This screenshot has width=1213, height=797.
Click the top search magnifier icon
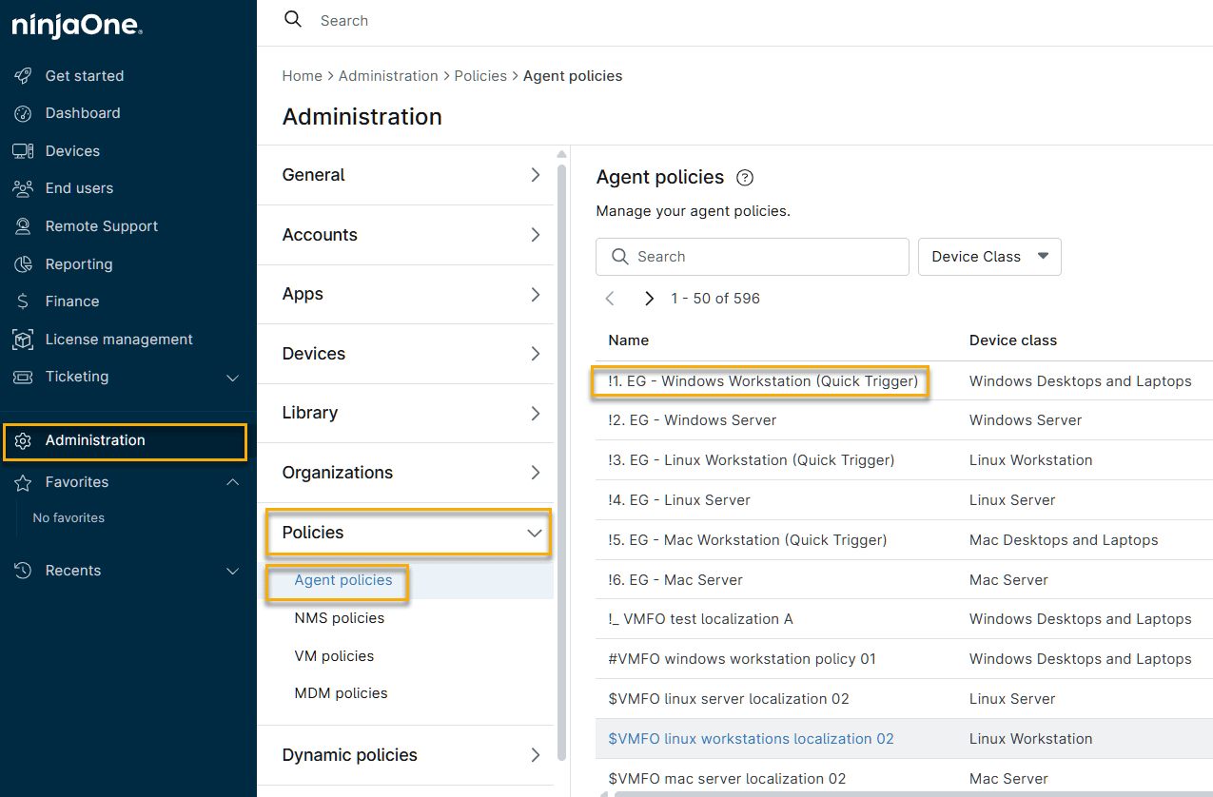tap(293, 19)
